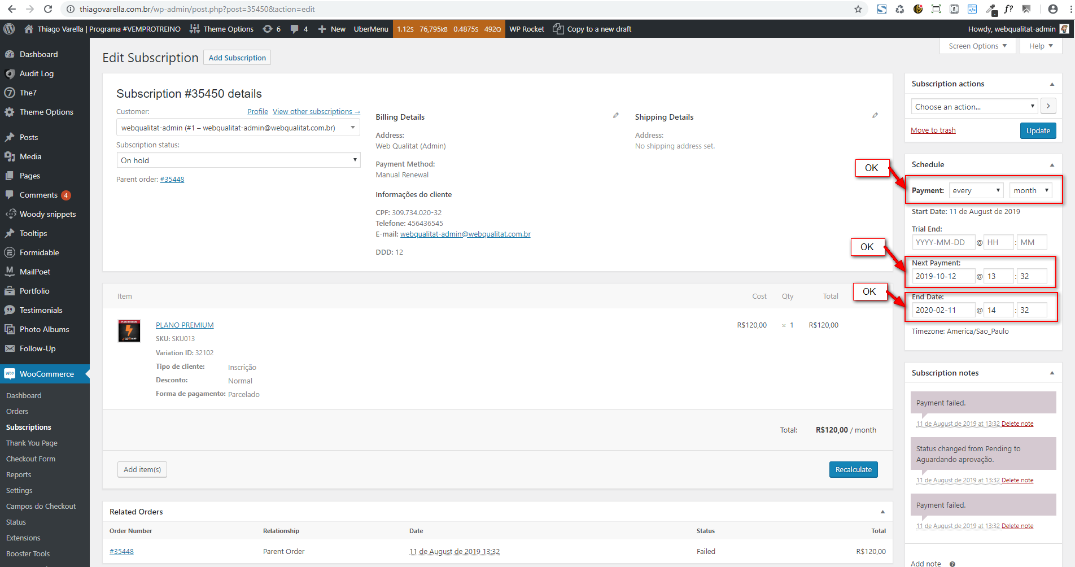Screen dimensions: 1075x567
Task: Open the Payment 'every' interval dropdown
Action: pyautogui.click(x=977, y=190)
